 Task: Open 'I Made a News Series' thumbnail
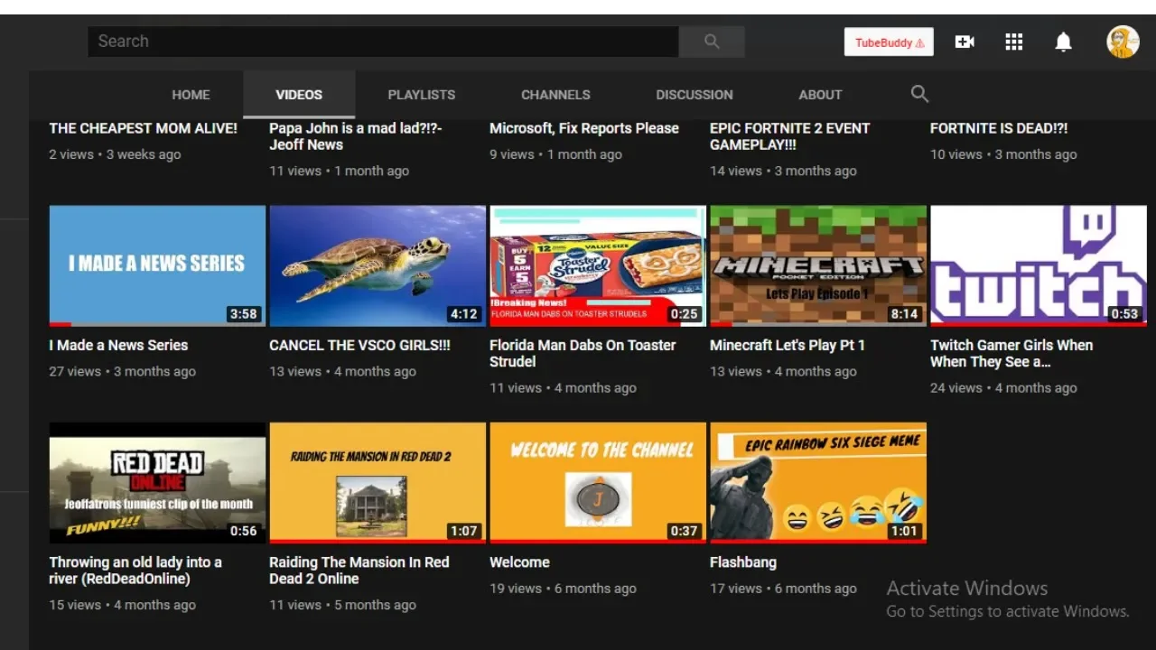pos(157,265)
